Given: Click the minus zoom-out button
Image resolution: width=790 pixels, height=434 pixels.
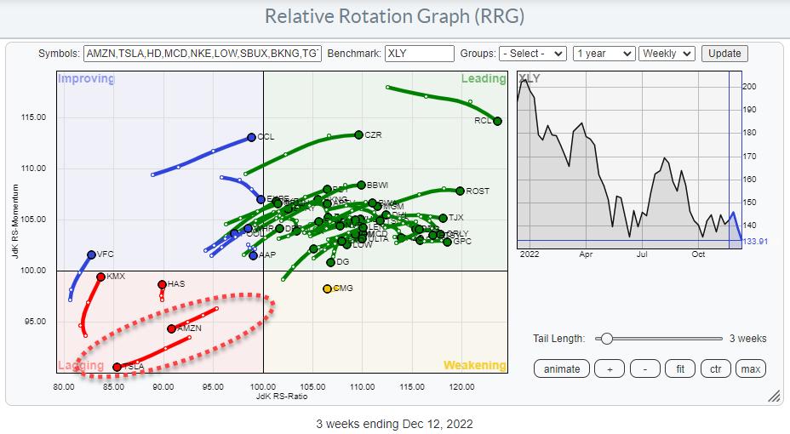Looking at the screenshot, I should (645, 368).
